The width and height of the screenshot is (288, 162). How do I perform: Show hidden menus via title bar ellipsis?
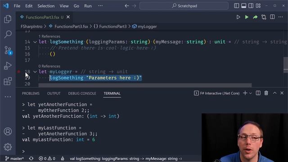pyautogui.click(x=100, y=6)
